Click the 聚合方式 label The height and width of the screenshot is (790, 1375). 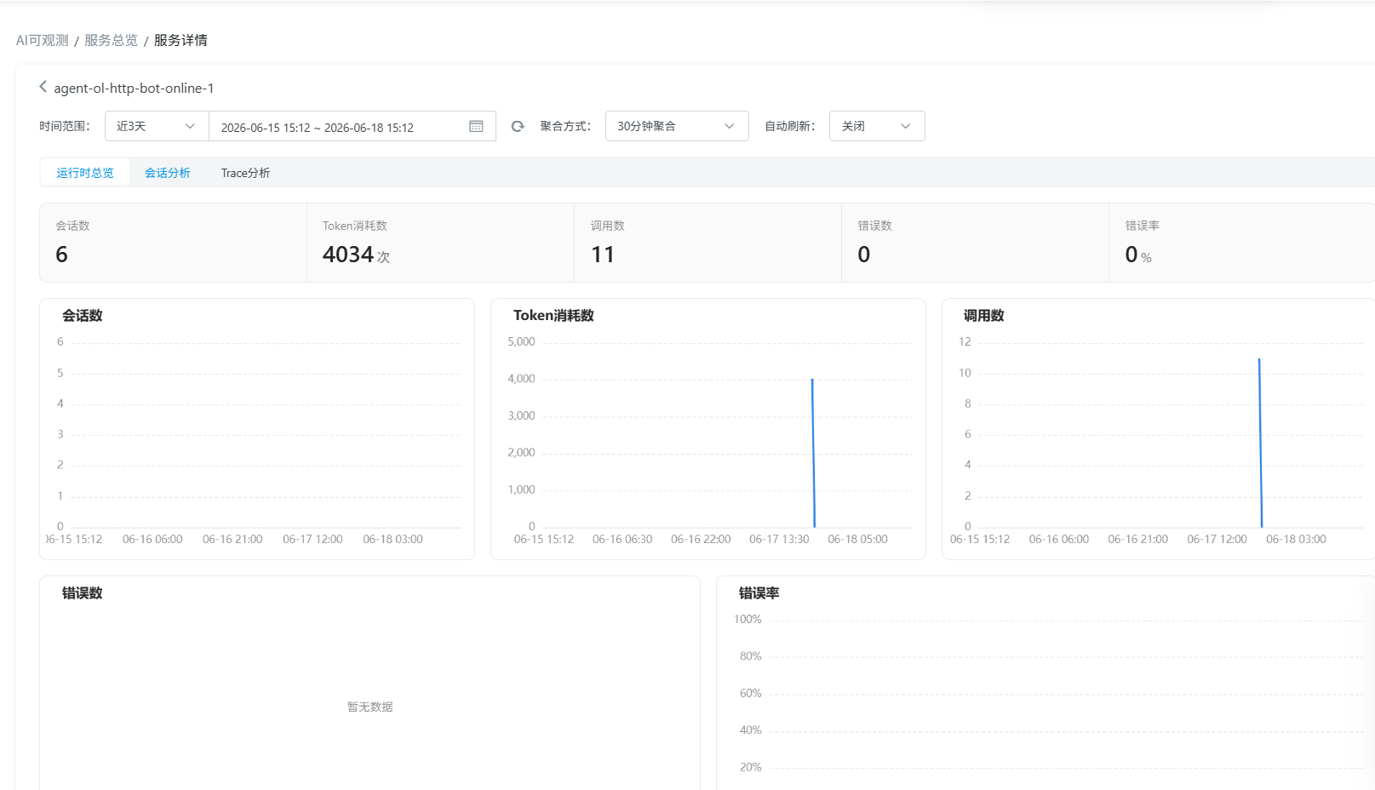point(565,126)
